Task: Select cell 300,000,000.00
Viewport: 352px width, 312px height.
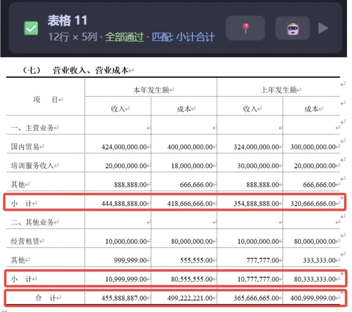Action: click(313, 147)
